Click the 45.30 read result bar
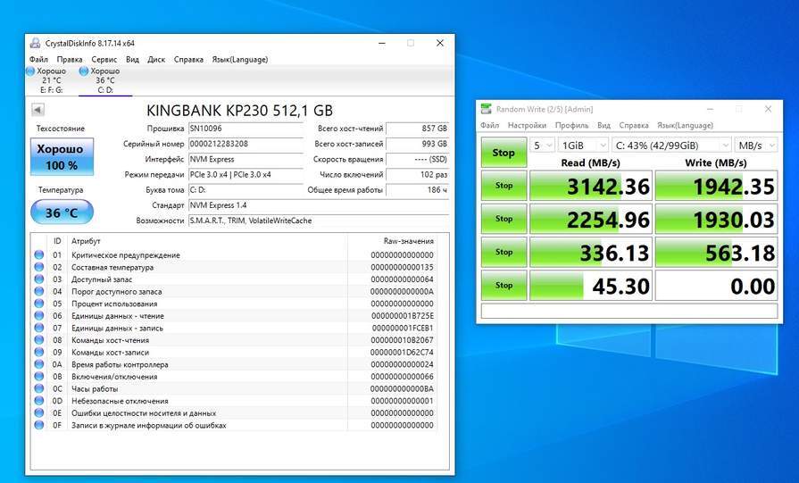The height and width of the screenshot is (483, 799). click(x=591, y=286)
